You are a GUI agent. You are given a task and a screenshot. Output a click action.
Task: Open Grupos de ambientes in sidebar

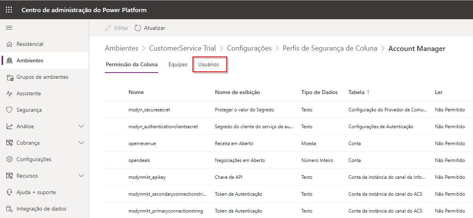(44, 77)
